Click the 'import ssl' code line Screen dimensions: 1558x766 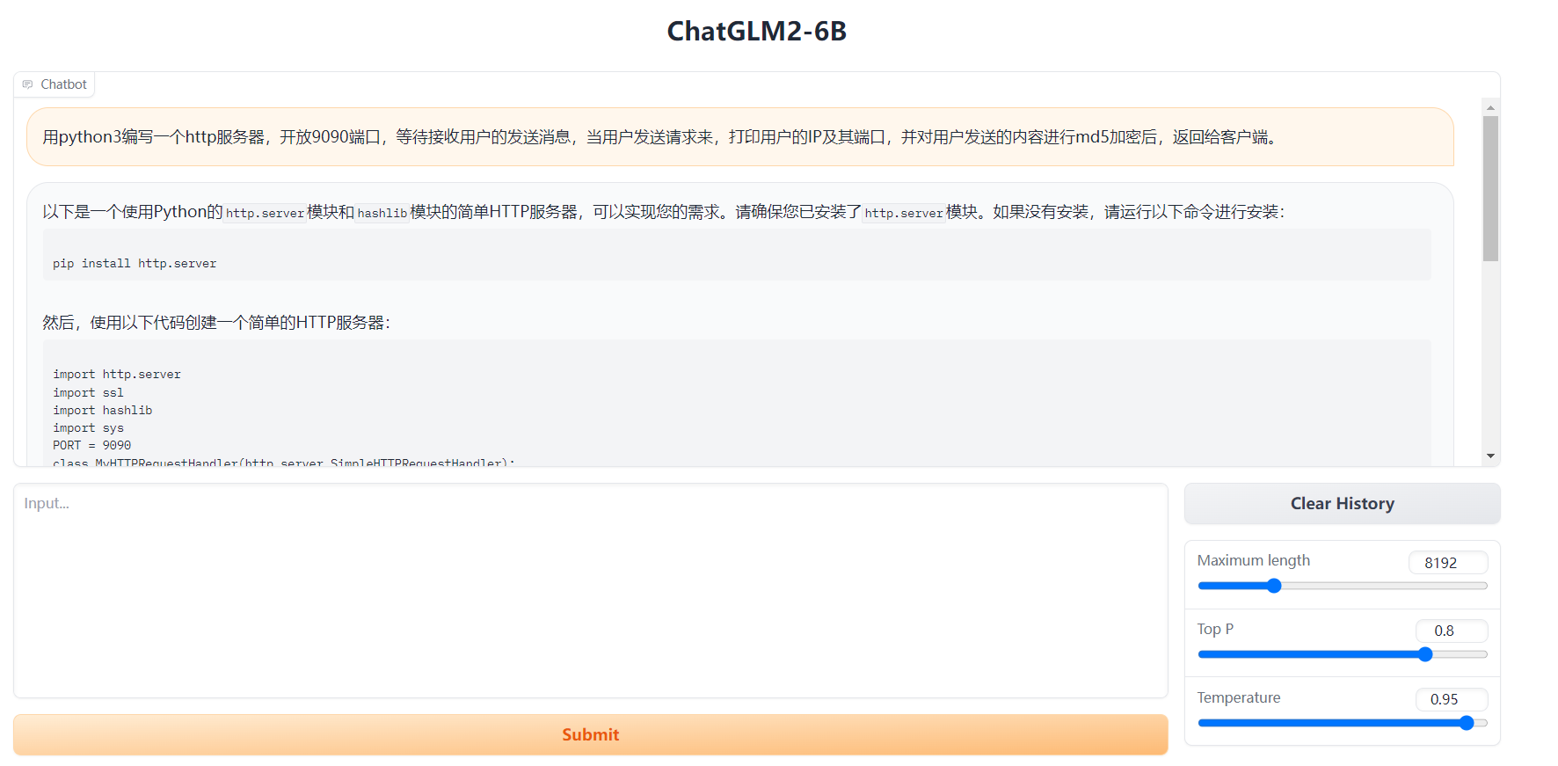[88, 393]
